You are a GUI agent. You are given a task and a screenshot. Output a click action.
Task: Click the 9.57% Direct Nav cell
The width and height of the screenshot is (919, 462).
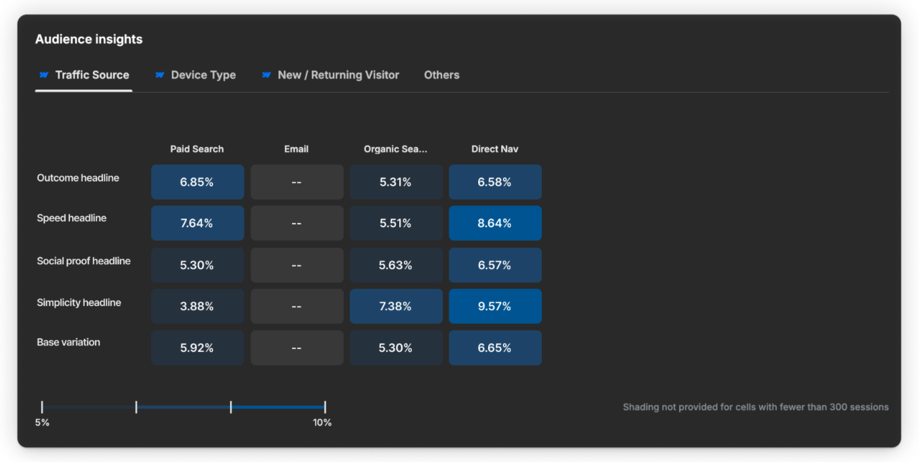[495, 306]
